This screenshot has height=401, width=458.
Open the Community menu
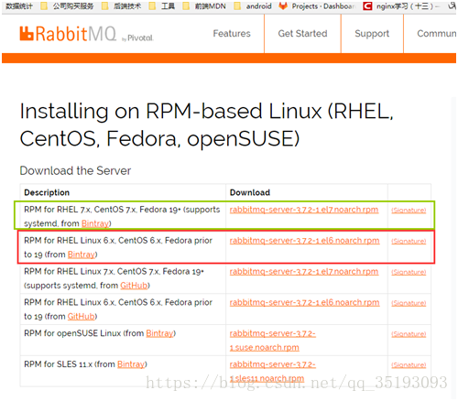point(437,33)
